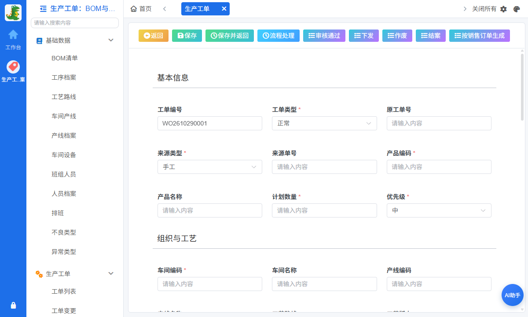Open the theme palette icon

(x=517, y=9)
